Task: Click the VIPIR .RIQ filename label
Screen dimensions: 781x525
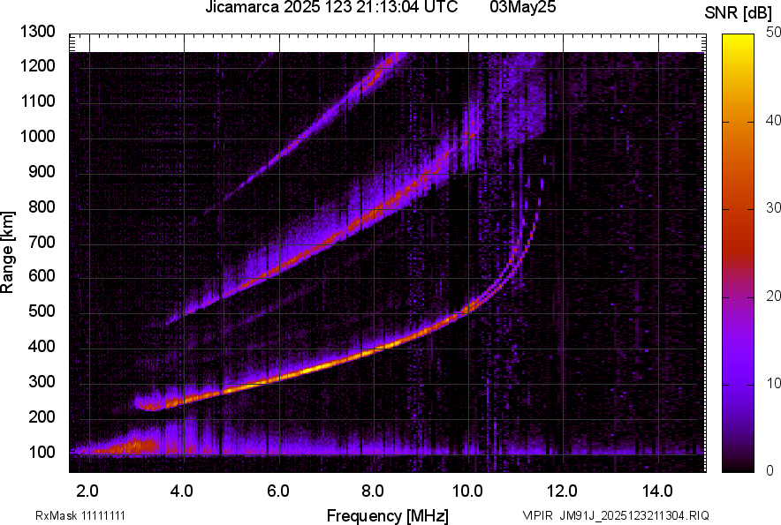Action: tap(615, 515)
